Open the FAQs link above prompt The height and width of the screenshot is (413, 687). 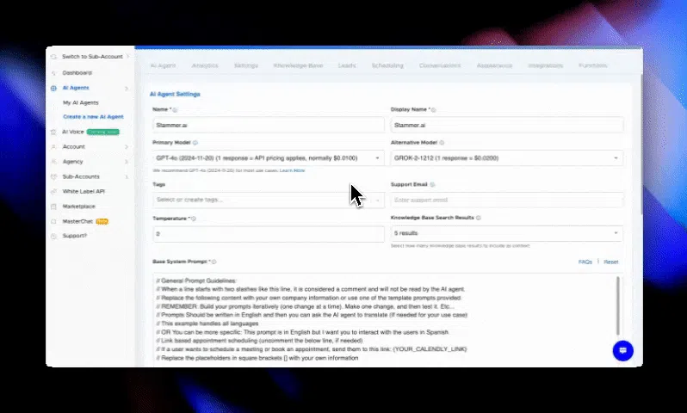[585, 262]
